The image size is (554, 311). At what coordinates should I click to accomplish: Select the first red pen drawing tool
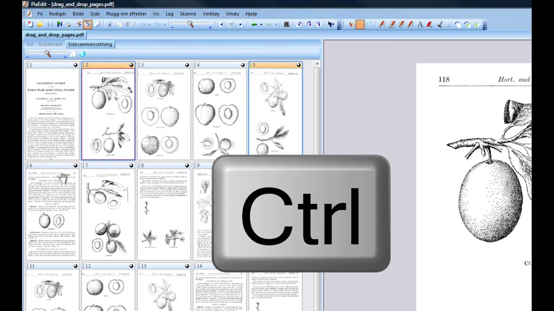pos(382,25)
